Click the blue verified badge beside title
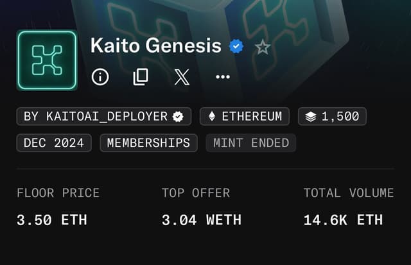The image size is (411, 265). [236, 46]
